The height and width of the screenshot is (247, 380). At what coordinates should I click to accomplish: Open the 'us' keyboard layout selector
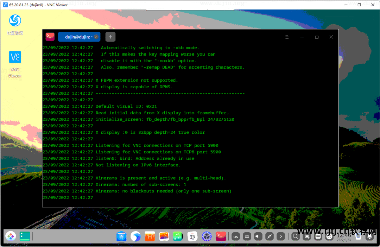click(236, 236)
